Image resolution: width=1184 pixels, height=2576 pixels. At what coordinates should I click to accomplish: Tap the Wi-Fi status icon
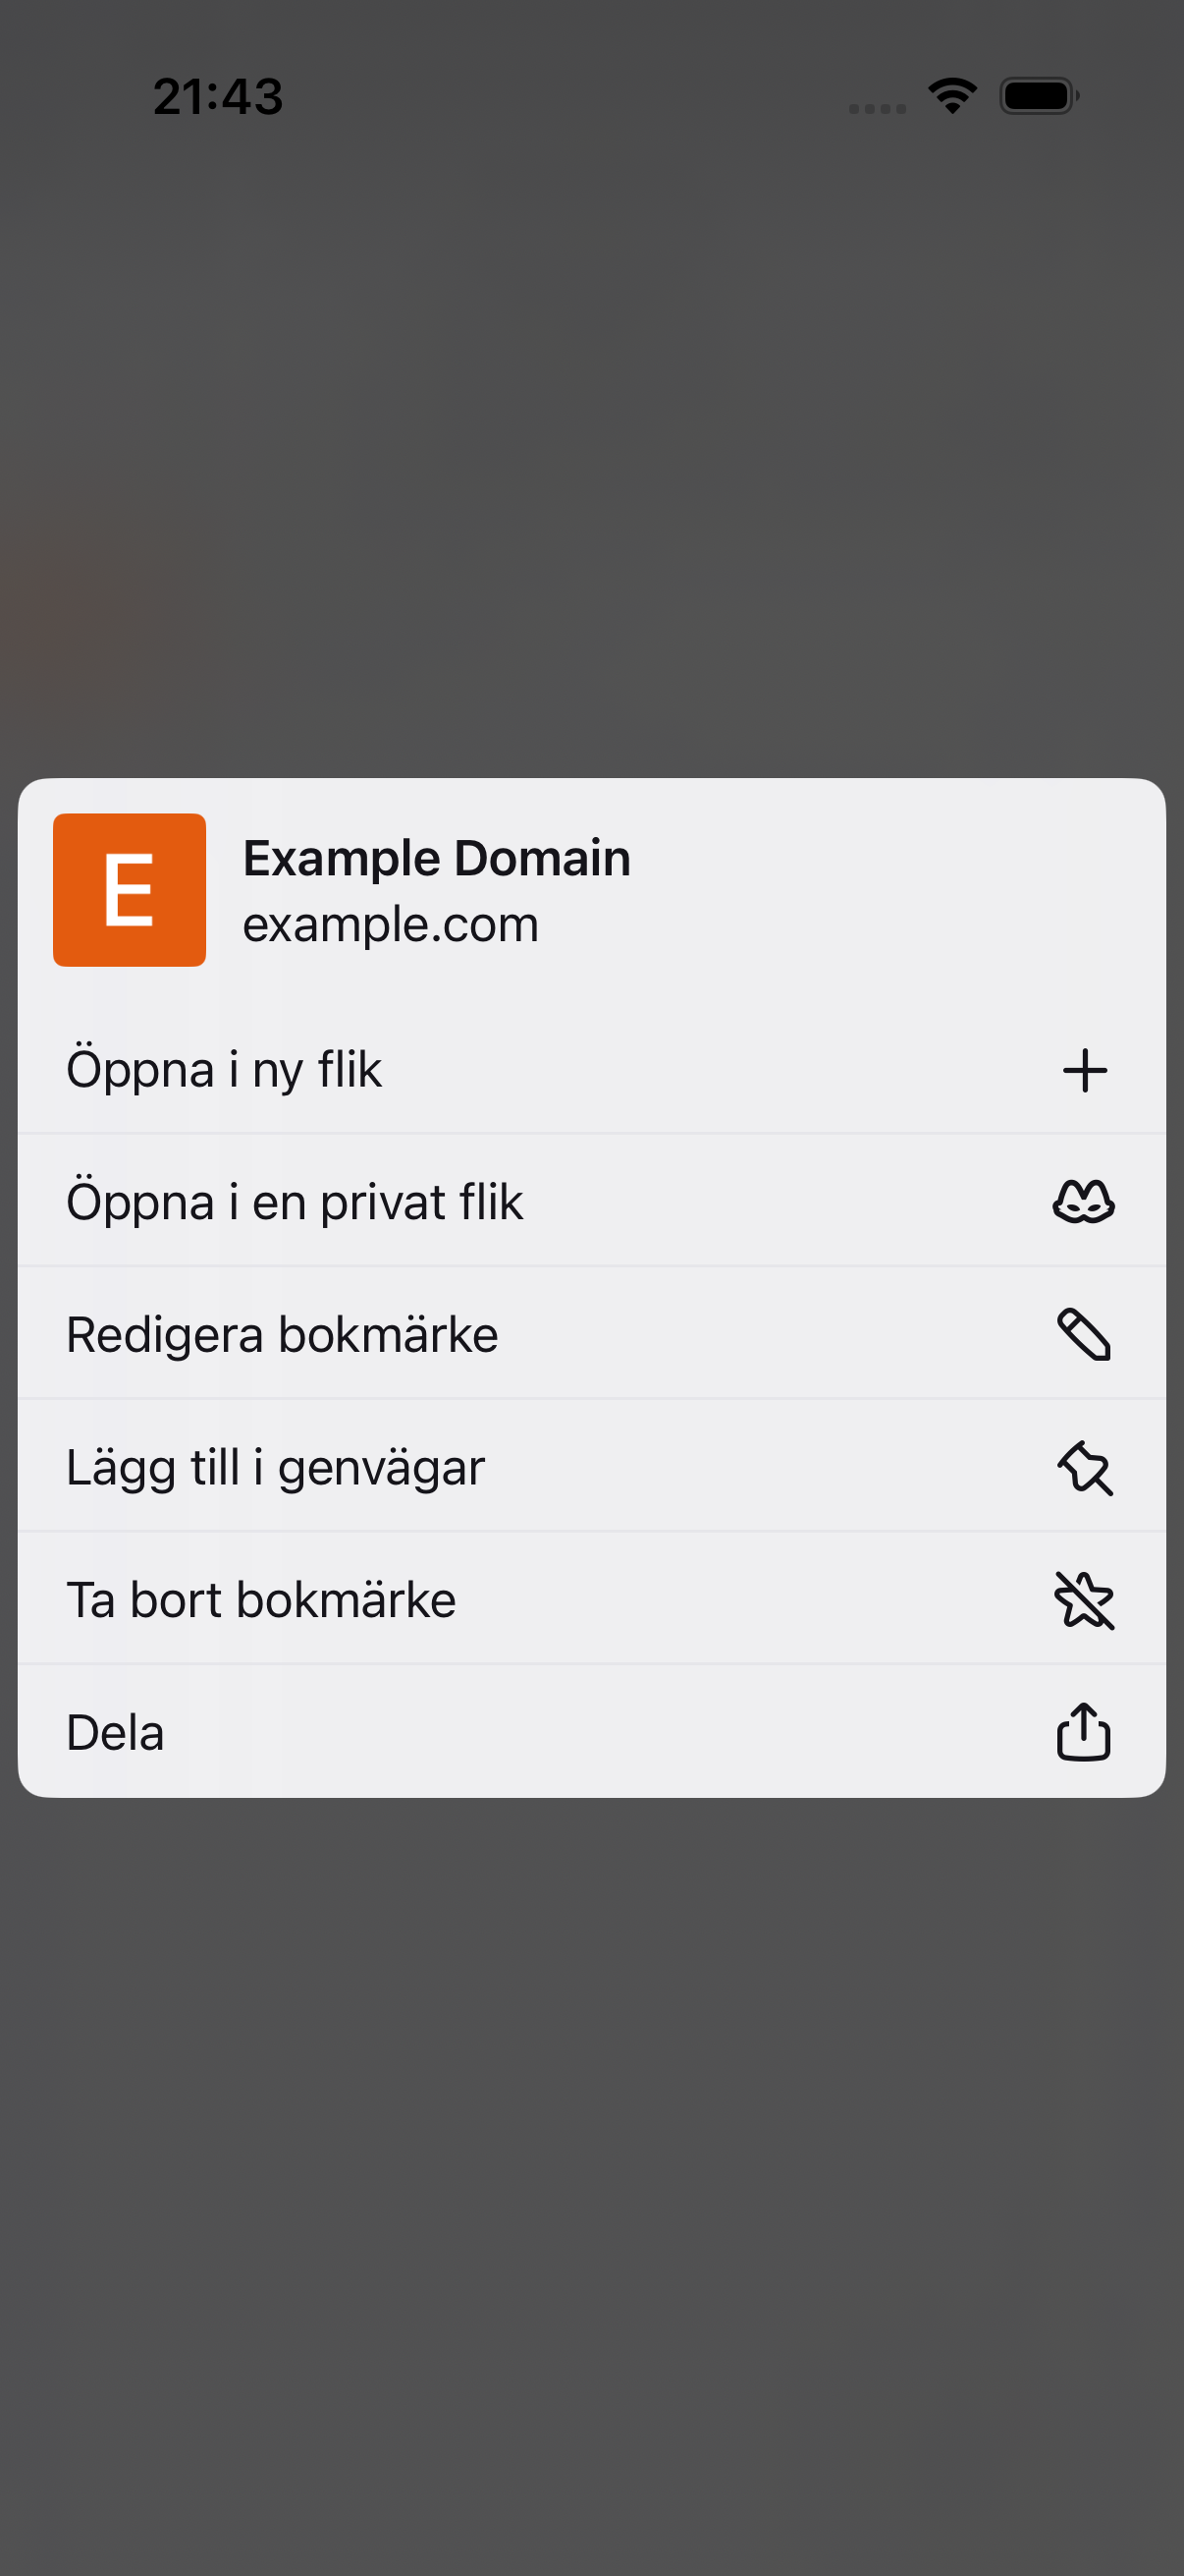tap(952, 96)
